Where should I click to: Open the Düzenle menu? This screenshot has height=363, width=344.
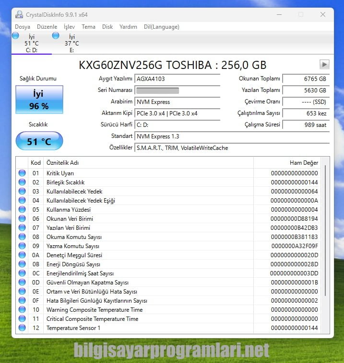pos(47,27)
